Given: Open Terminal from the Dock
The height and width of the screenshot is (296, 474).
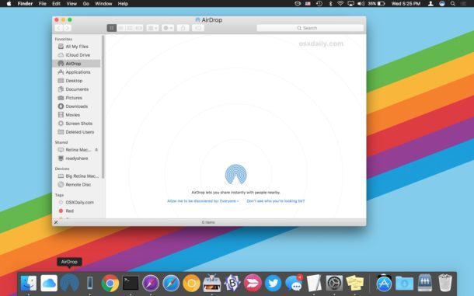Looking at the screenshot, I should click(131, 284).
